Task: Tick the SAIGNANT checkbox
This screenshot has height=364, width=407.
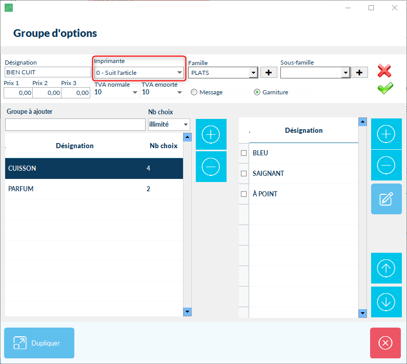Action: (244, 174)
